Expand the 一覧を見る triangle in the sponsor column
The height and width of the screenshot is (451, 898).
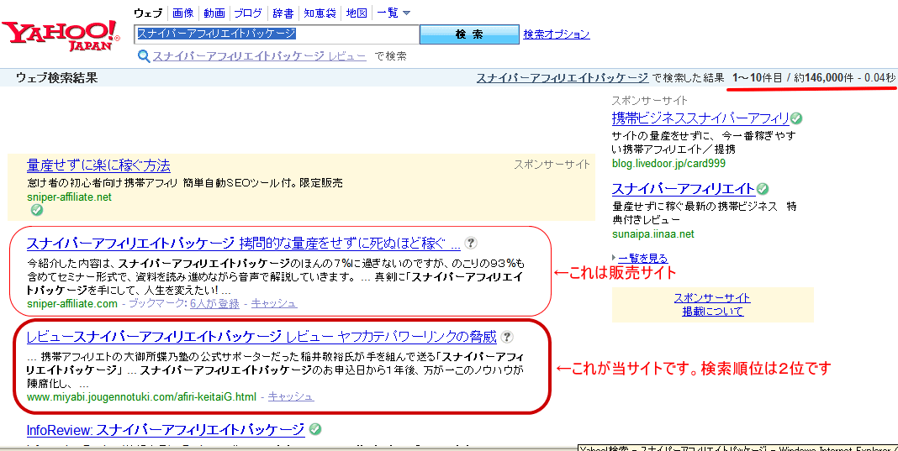(615, 258)
